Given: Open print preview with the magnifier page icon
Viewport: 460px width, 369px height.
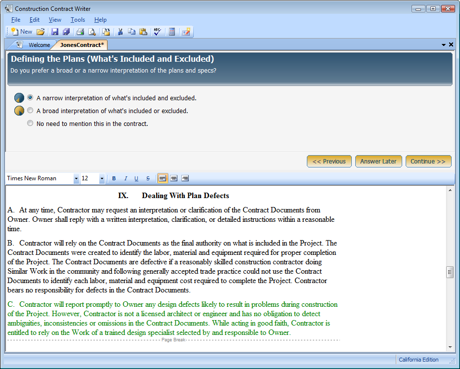Looking at the screenshot, I should pos(92,32).
